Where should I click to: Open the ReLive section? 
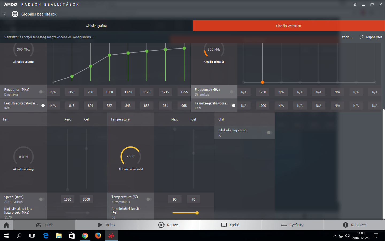[168, 225]
